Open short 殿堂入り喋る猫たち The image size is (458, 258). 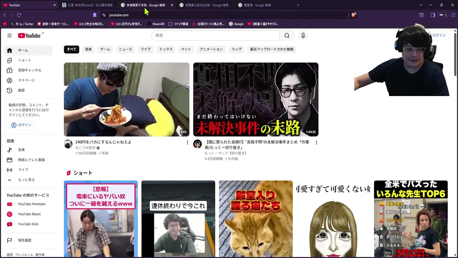point(256,219)
